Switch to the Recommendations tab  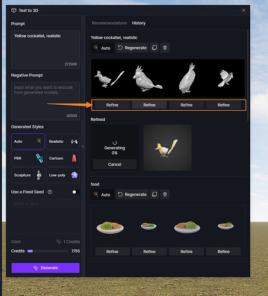pyautogui.click(x=109, y=23)
